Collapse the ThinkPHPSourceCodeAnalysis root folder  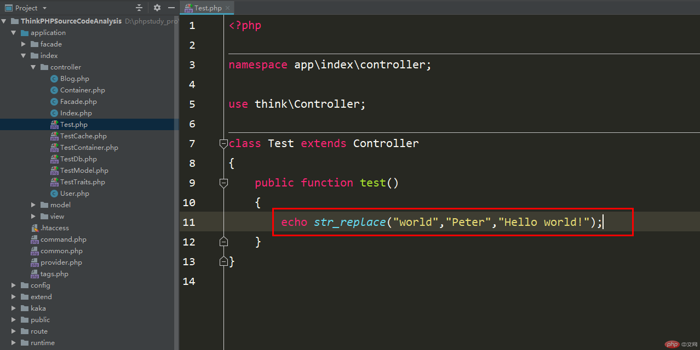coord(4,21)
